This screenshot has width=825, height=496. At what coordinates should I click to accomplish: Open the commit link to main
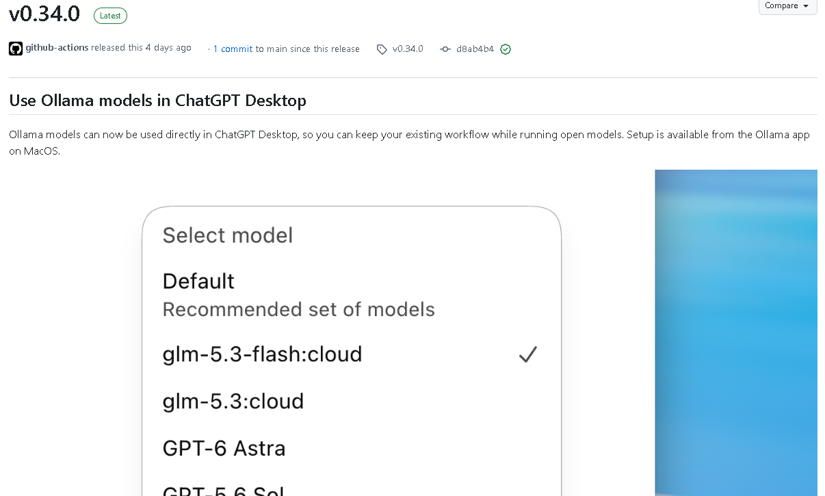pyautogui.click(x=237, y=49)
